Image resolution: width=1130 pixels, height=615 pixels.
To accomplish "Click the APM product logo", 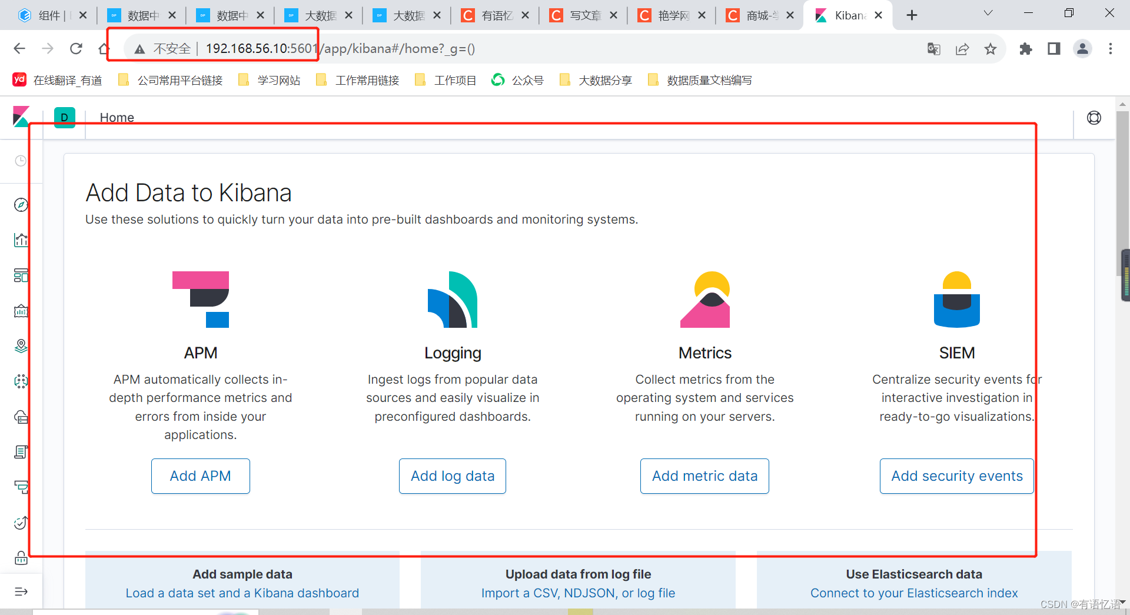I will coord(201,300).
